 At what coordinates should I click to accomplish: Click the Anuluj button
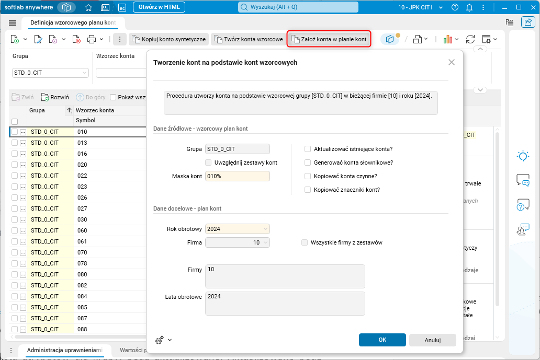click(x=432, y=340)
